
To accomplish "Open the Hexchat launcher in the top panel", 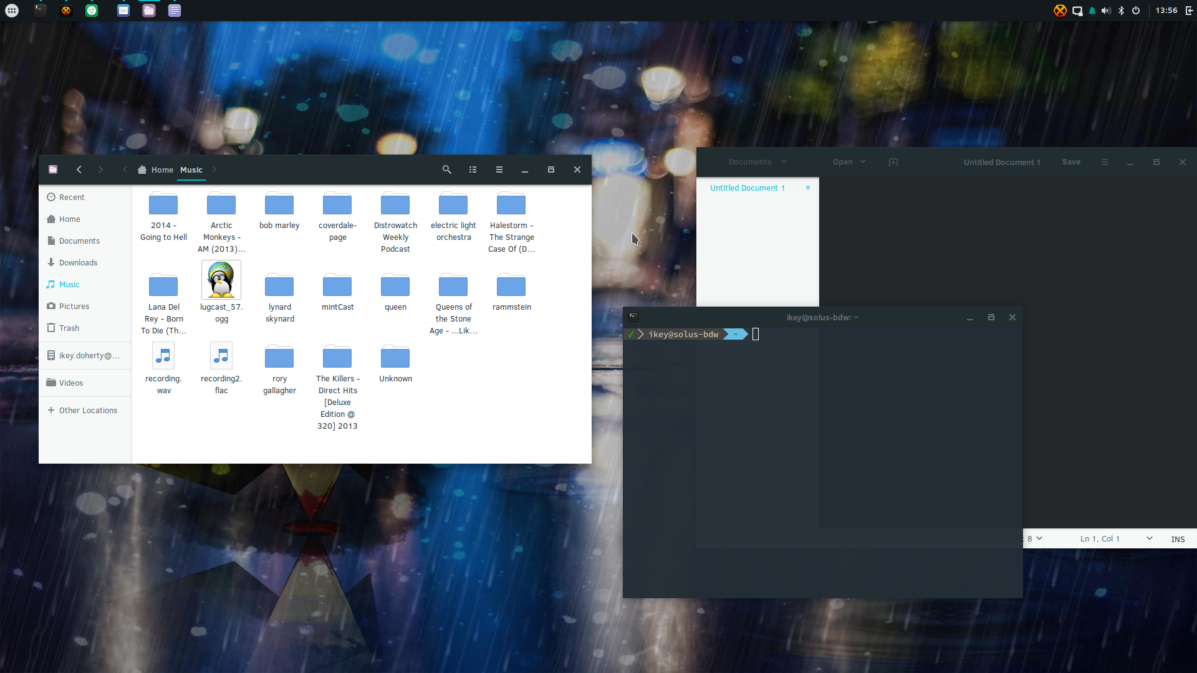I will point(66,11).
